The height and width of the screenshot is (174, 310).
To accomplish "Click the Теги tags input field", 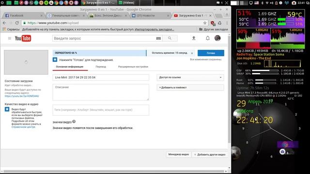I will [101, 110].
